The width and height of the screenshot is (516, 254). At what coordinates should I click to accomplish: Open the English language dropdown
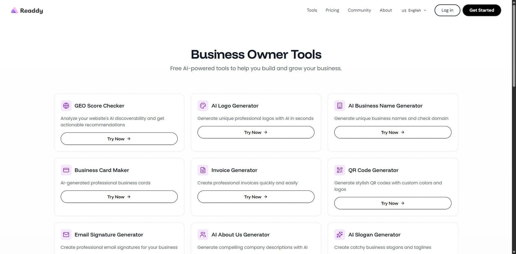[x=414, y=10]
